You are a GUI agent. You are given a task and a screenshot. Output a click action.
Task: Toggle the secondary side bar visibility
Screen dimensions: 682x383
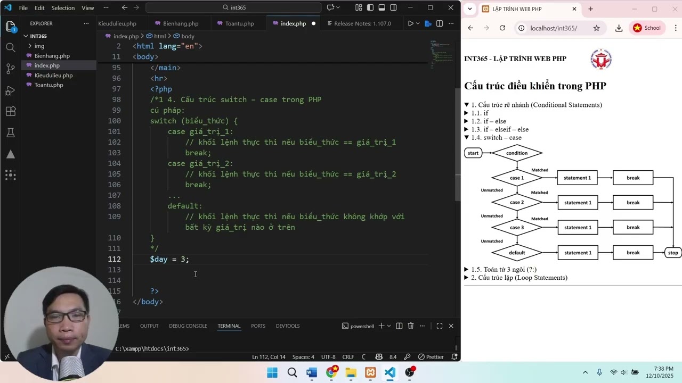point(394,7)
